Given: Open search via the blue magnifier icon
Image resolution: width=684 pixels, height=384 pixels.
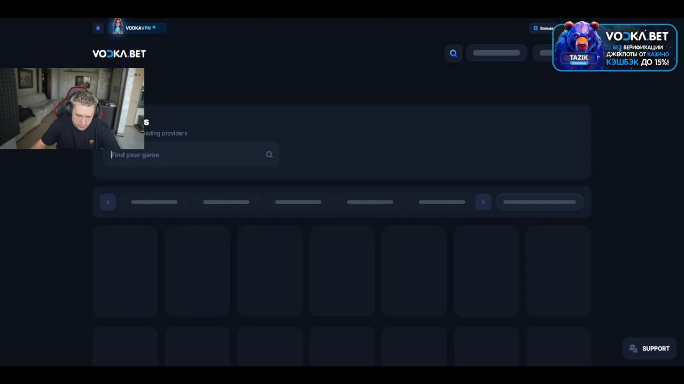Looking at the screenshot, I should pyautogui.click(x=453, y=53).
